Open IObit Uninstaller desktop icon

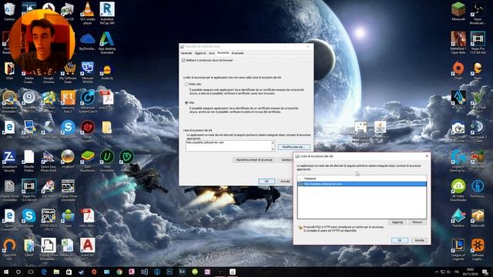[x=107, y=161]
